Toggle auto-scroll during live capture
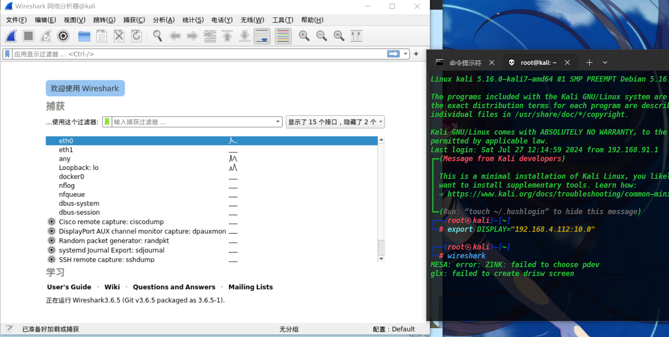This screenshot has height=337, width=669. click(262, 36)
